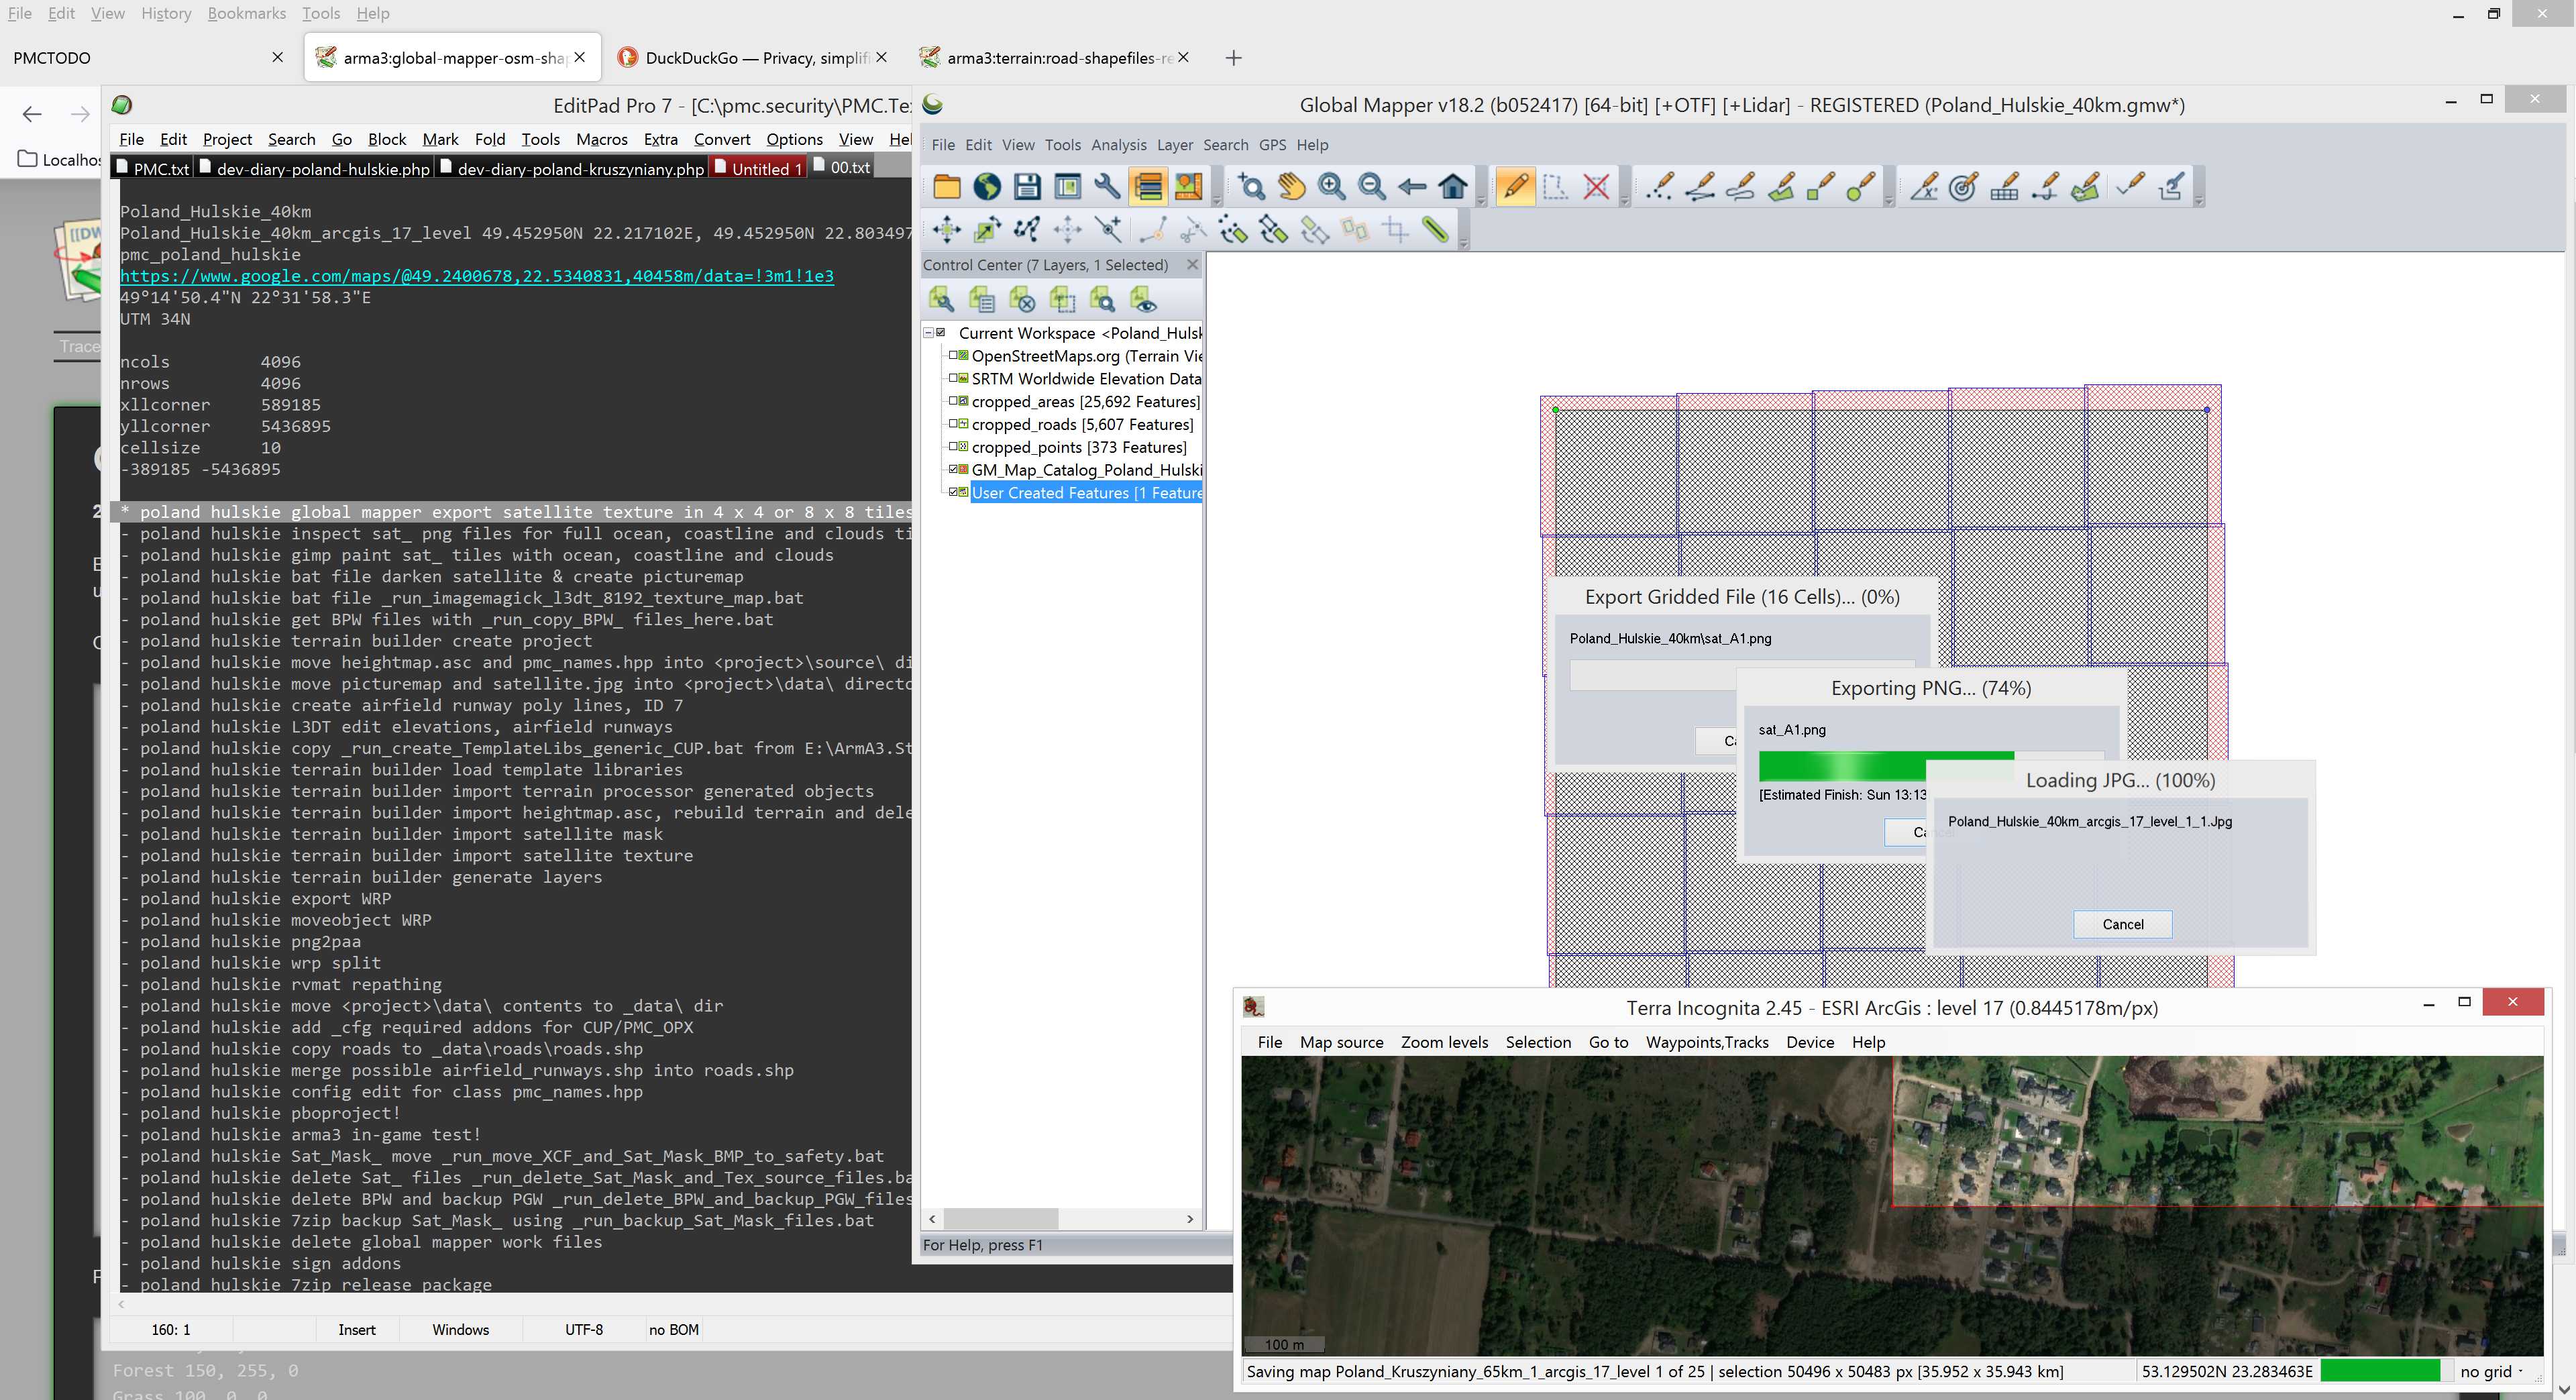Save workspace with the floppy disk icon
Image resolution: width=2576 pixels, height=1400 pixels.
(x=1027, y=187)
